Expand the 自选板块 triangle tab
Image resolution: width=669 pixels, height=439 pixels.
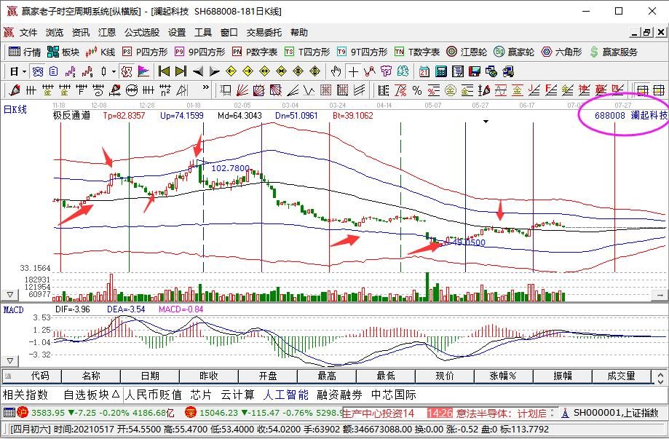(x=92, y=395)
